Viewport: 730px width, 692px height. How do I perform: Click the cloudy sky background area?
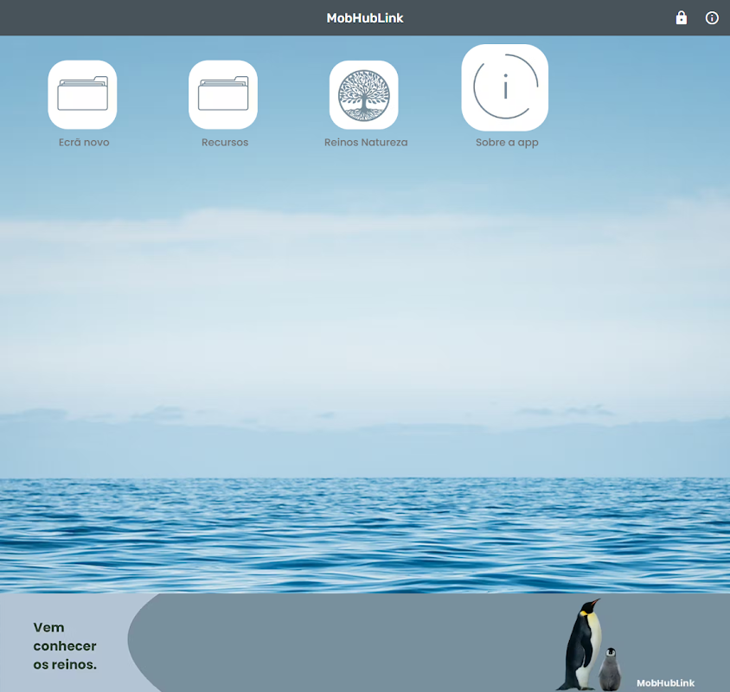tap(365, 303)
